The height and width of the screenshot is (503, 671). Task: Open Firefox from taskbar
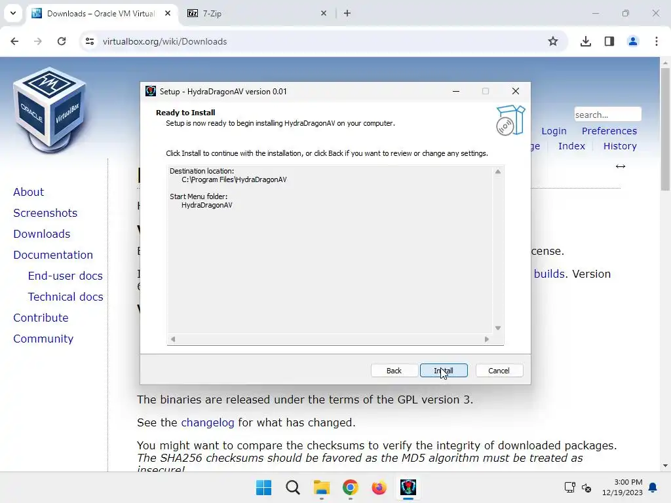tap(379, 487)
